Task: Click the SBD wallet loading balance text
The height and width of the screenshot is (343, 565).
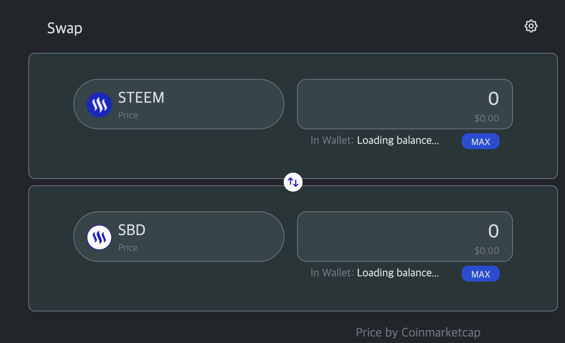Action: point(398,273)
